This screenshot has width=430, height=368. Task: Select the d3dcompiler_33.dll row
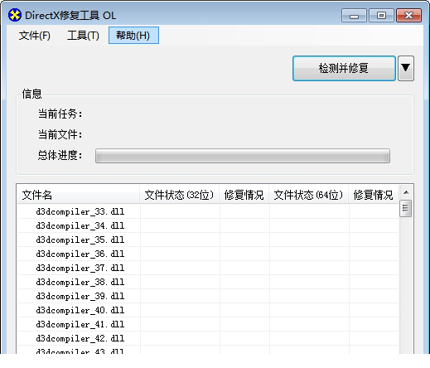click(x=208, y=211)
